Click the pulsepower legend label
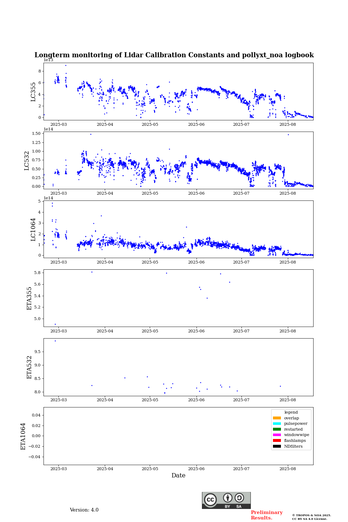Viewport: 348px width, 522px height. tap(296, 423)
